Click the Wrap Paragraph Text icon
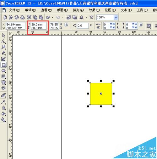This screenshot has width=157, height=159. click(149, 26)
